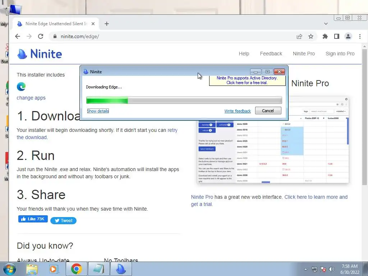Go back in Chrome
This screenshot has height=276, width=368.
click(18, 36)
